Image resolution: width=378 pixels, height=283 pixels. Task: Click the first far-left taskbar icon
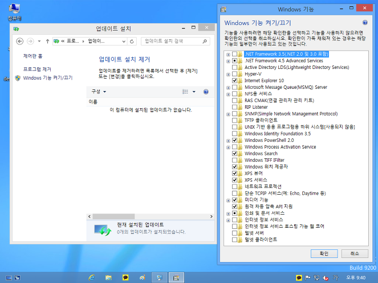pyautogui.click(x=9, y=278)
